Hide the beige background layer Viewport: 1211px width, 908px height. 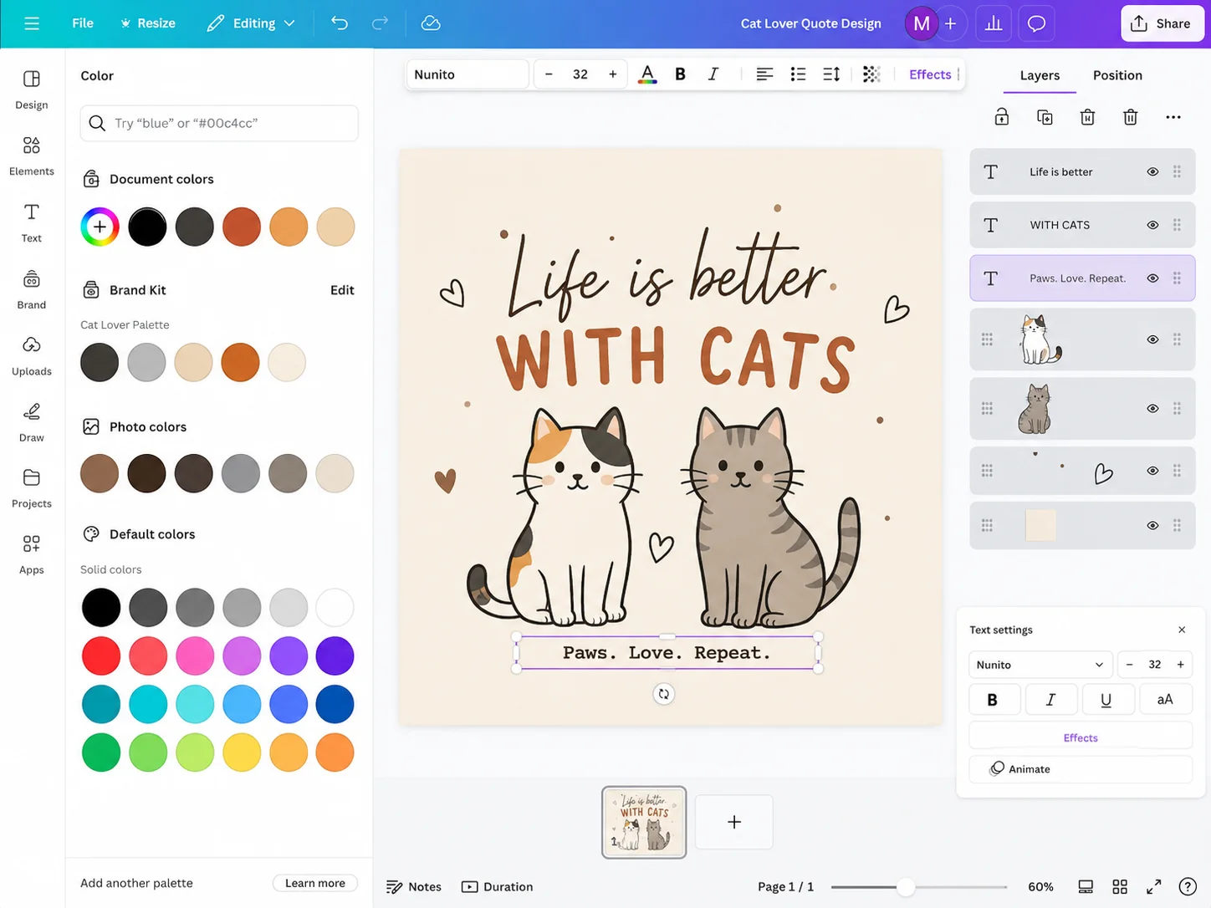(x=1152, y=525)
